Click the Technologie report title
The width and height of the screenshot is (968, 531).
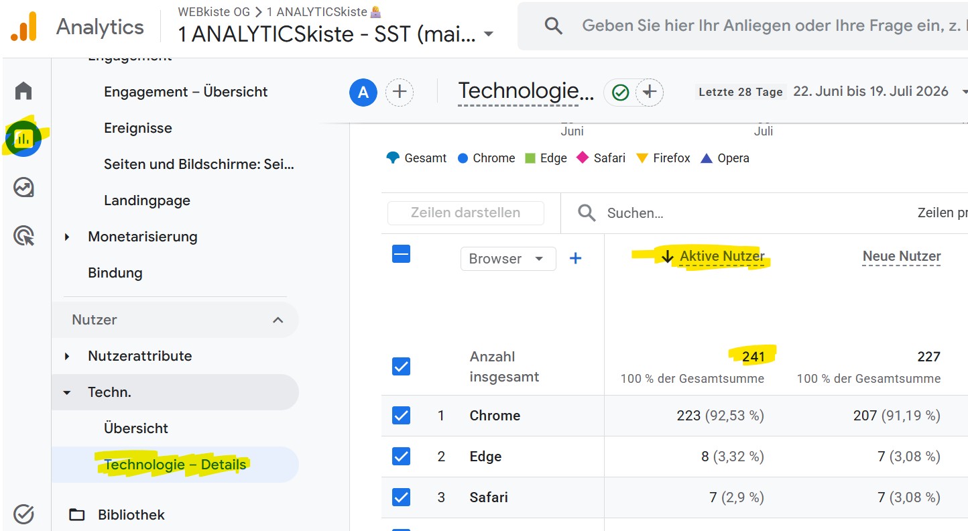pyautogui.click(x=526, y=91)
